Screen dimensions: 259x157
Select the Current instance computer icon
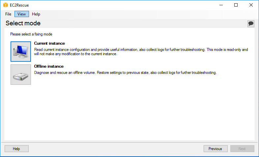click(21, 52)
